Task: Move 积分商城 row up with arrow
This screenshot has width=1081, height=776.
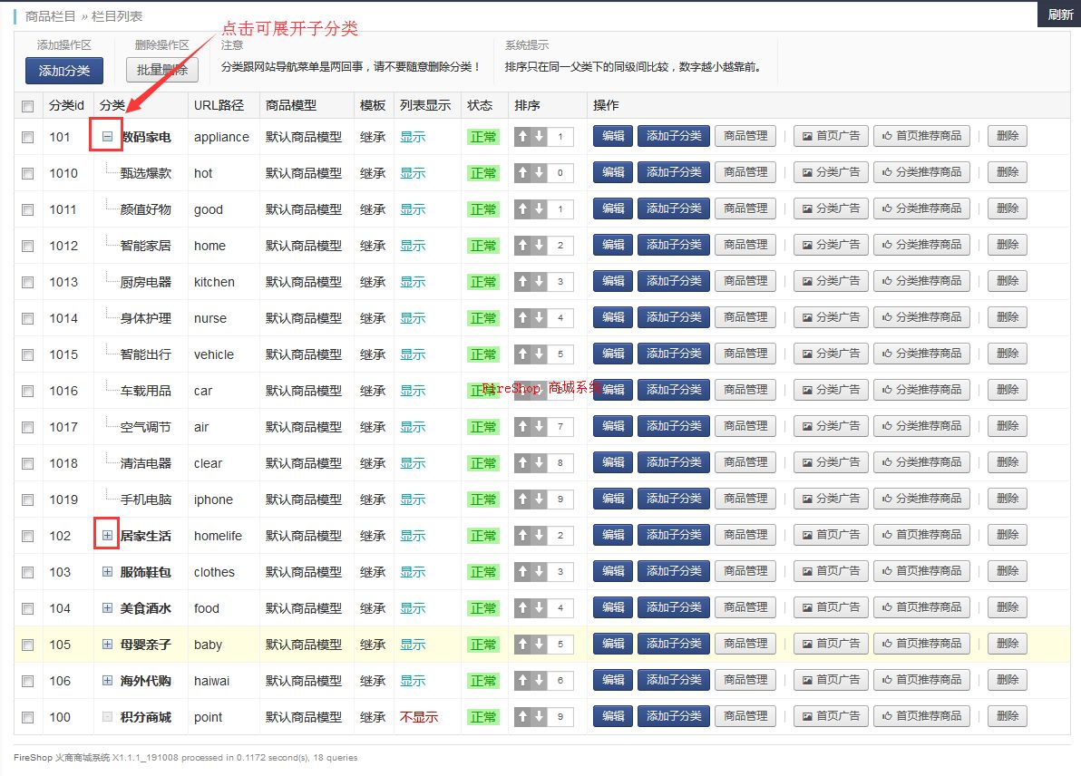Action: click(x=522, y=717)
